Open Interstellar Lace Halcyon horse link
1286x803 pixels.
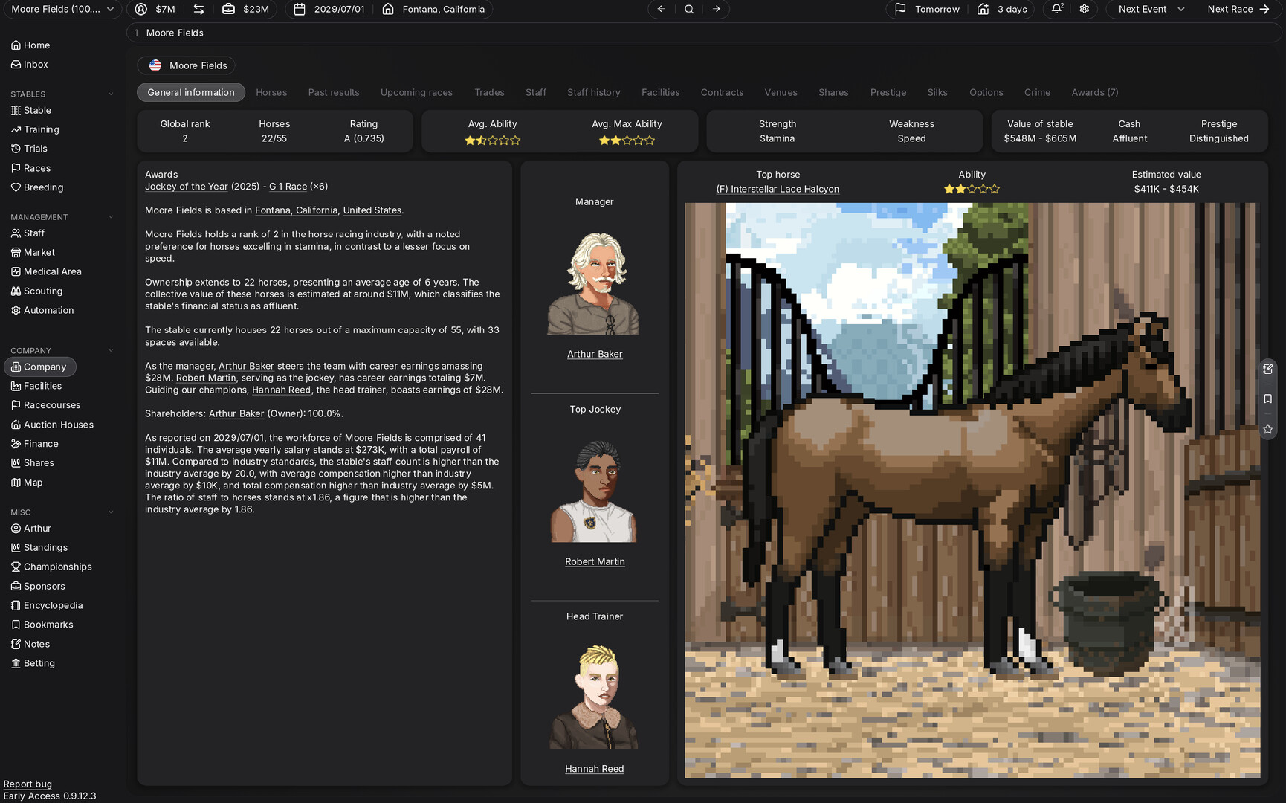click(x=778, y=189)
